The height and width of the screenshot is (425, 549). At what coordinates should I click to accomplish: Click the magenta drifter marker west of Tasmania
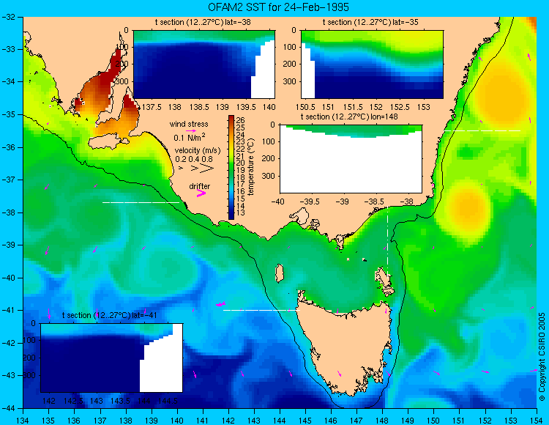pyautogui.click(x=220, y=305)
